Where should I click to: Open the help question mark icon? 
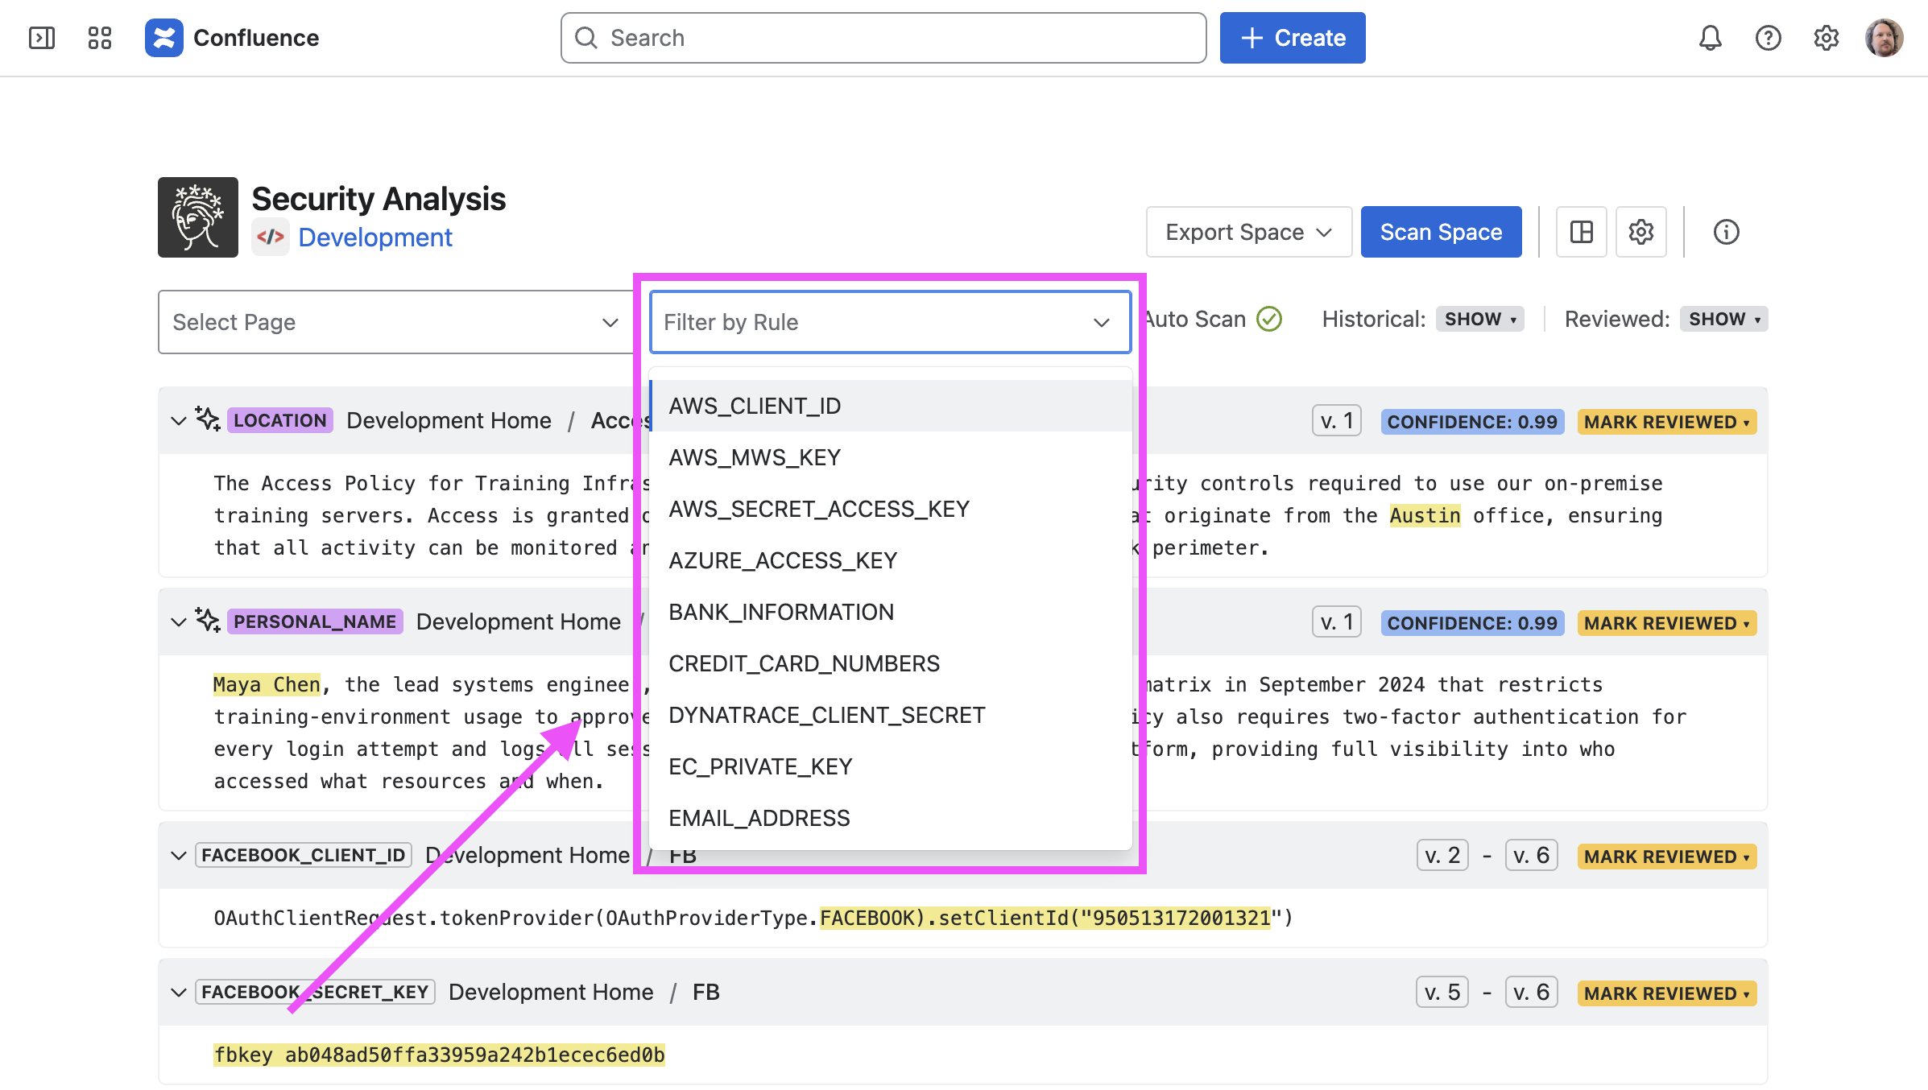(x=1768, y=38)
